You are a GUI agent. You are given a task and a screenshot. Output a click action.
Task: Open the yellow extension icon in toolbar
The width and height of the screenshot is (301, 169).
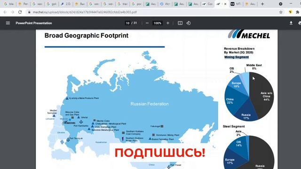(x=290, y=12)
